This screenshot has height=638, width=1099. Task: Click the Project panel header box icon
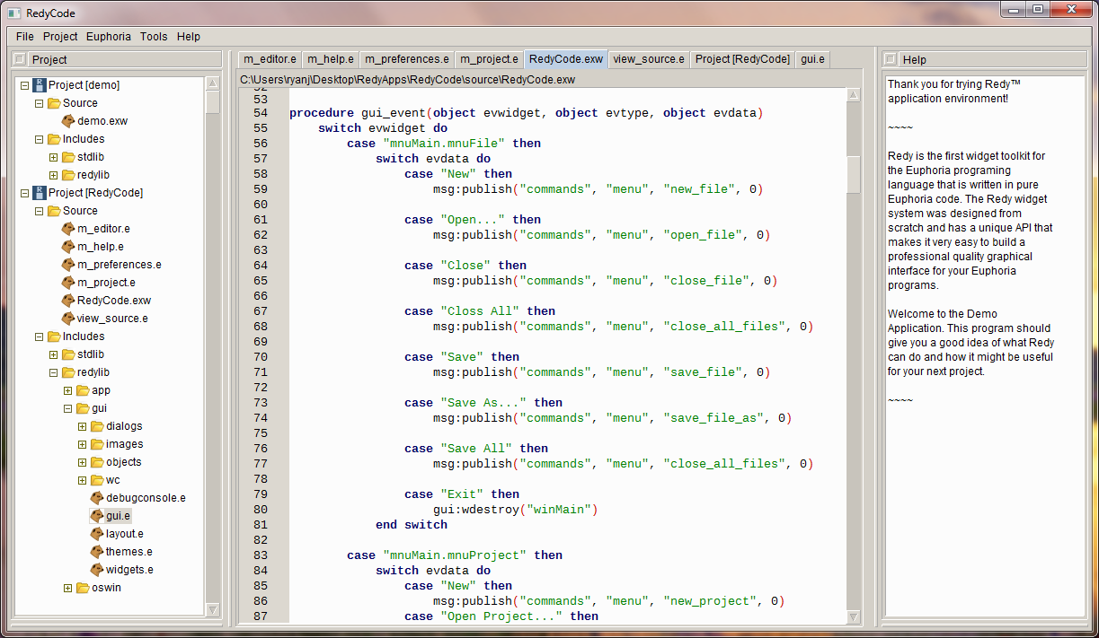click(x=20, y=59)
